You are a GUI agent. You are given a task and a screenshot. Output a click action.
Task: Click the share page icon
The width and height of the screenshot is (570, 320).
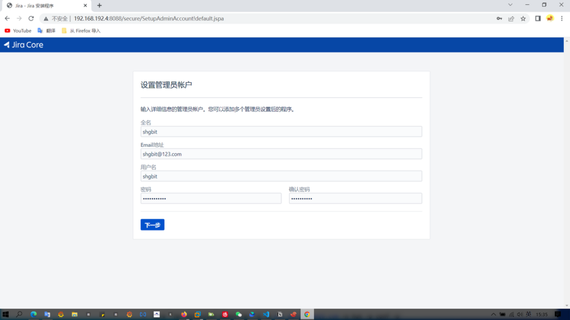511,18
